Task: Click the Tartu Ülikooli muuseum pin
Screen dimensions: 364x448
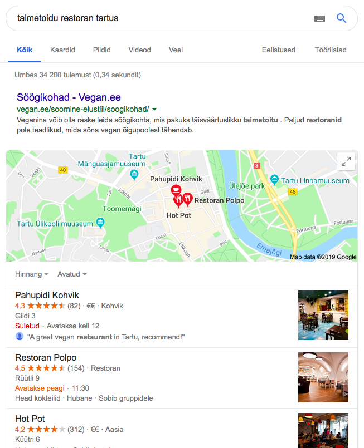Action: coord(100,223)
